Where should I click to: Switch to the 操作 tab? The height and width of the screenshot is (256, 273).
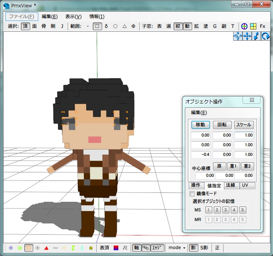(x=196, y=185)
